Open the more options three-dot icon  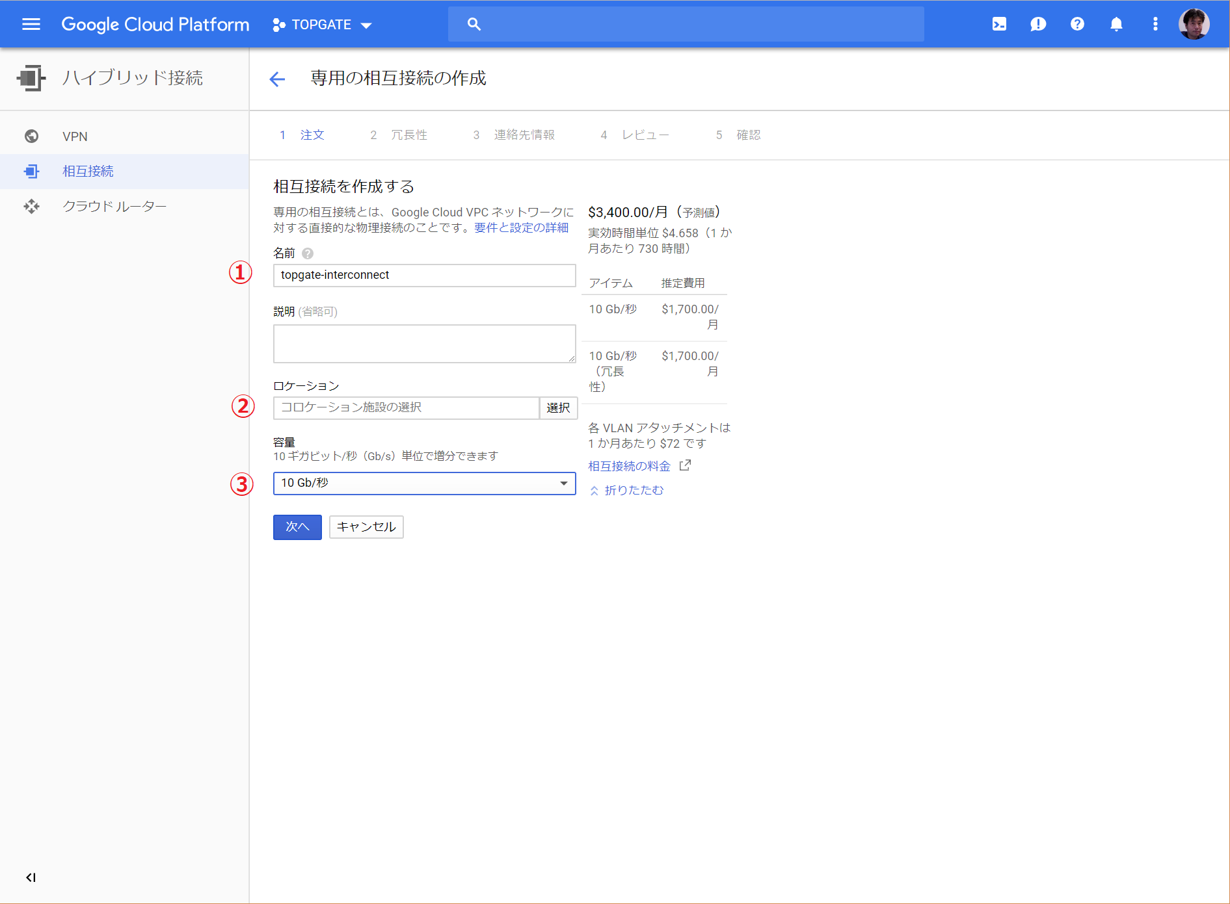tap(1155, 24)
